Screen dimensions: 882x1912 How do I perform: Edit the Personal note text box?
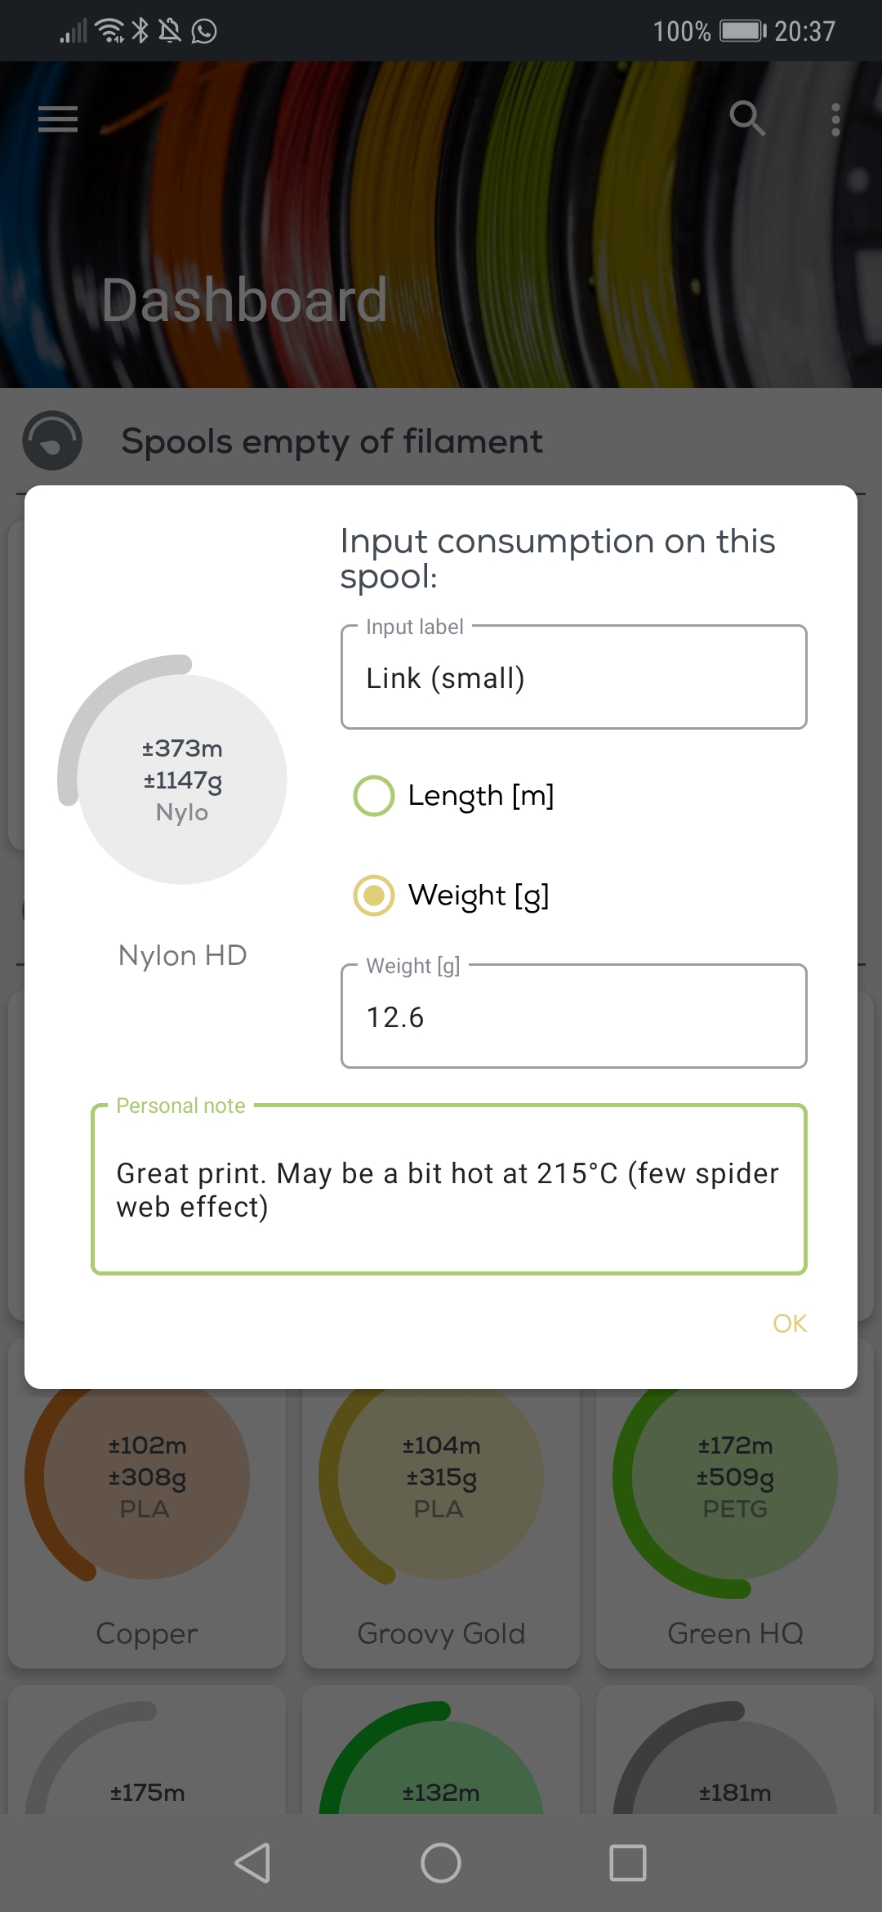pos(448,1190)
